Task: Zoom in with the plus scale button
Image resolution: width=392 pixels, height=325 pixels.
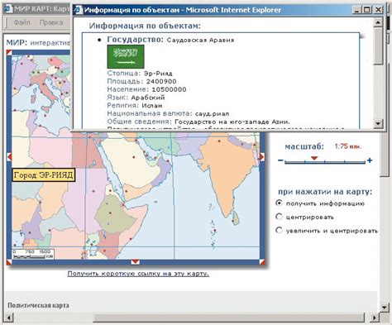Action: (370, 160)
